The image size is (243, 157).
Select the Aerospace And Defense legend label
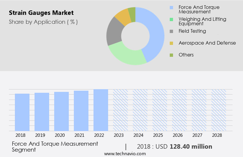207,43
